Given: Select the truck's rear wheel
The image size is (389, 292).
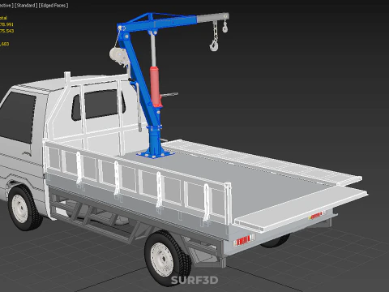Looking at the screenshot, I should (x=168, y=258).
